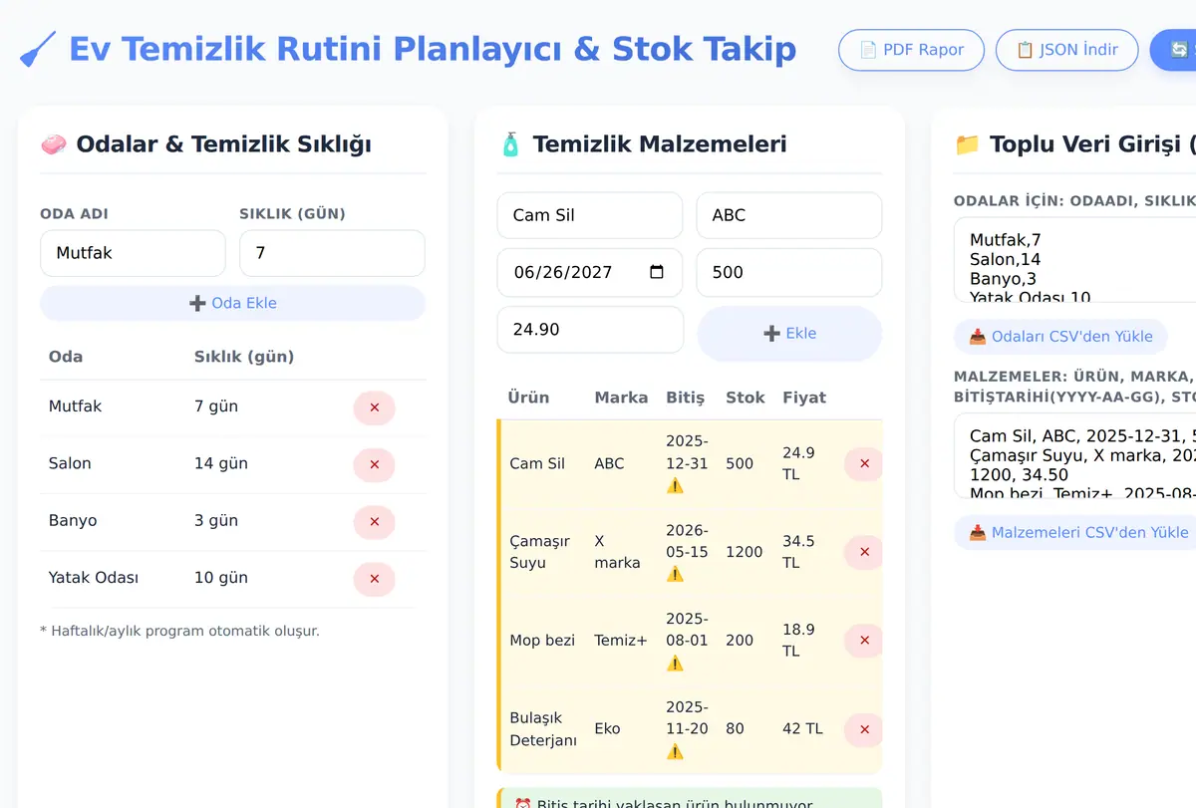
Task: Click the warning icon under 2025-11-20
Action: tap(675, 751)
